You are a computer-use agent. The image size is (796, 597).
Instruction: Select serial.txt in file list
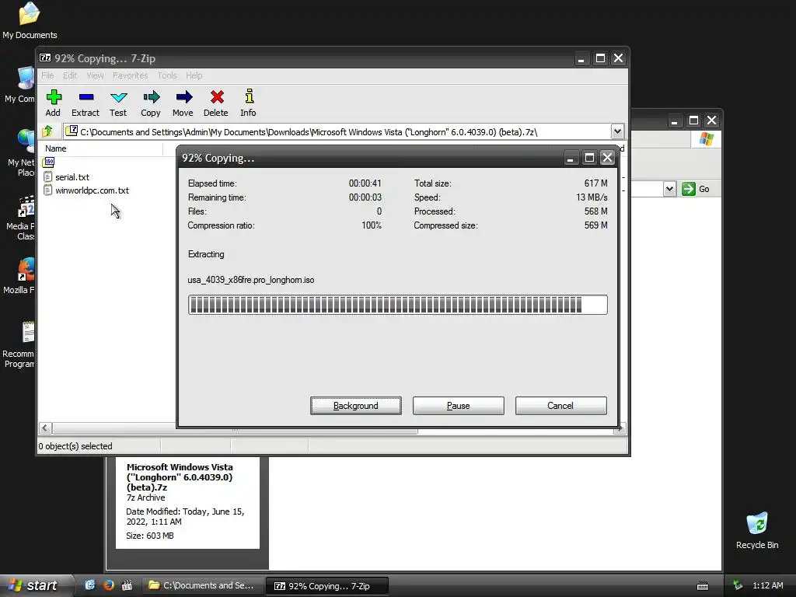pos(72,177)
